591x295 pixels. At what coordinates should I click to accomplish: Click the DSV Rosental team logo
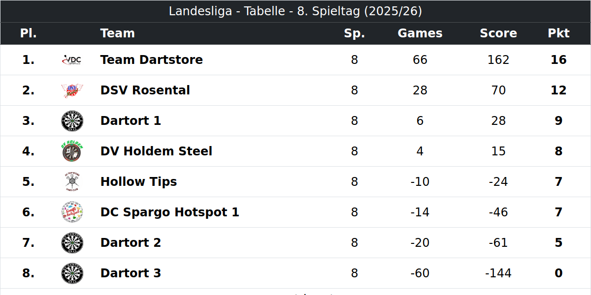pos(72,90)
